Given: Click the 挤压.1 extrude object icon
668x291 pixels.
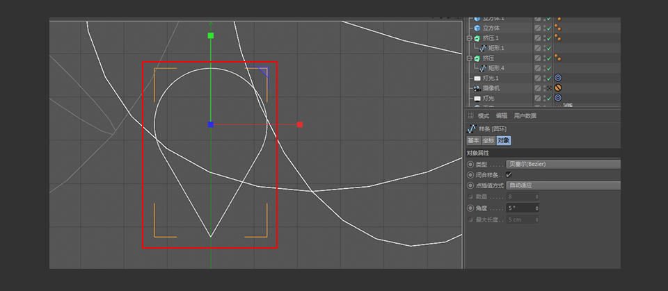Looking at the screenshot, I should (477, 38).
